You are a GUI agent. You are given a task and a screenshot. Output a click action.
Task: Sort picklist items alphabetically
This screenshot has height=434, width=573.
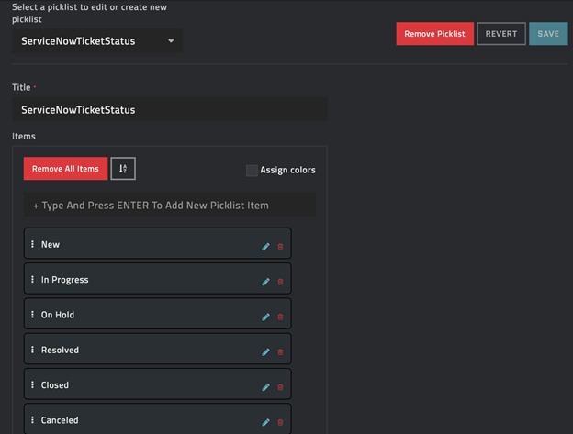[123, 169]
